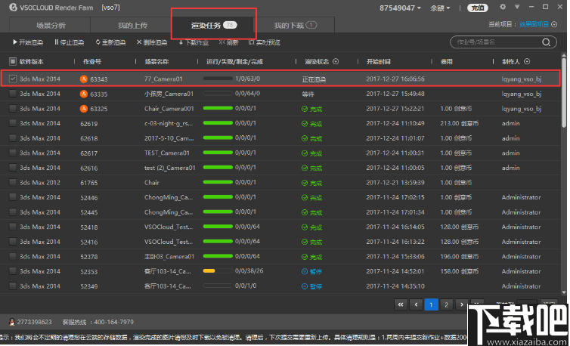Open the title bar triangle menu dropdown
Image resolution: width=570 pixels, height=346 pixels.
pyautogui.click(x=517, y=7)
